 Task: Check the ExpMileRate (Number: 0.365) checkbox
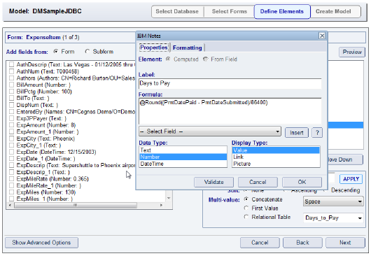[11, 178]
